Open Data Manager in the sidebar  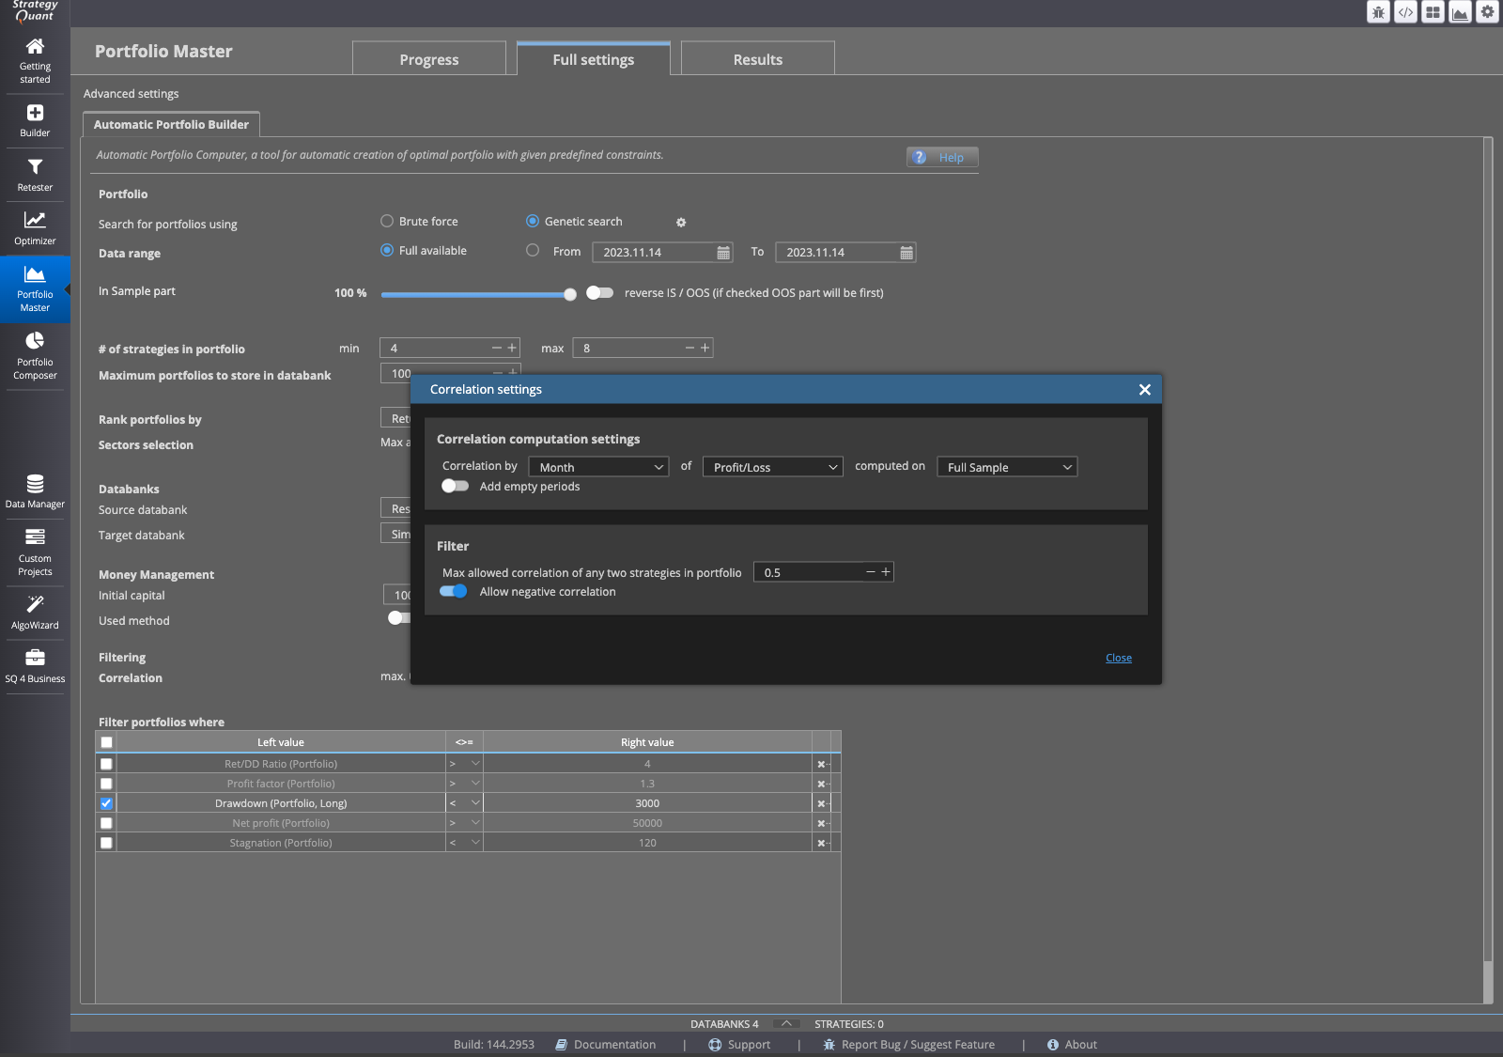(35, 491)
